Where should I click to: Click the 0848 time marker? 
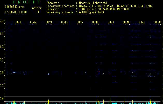pos(126,22)
